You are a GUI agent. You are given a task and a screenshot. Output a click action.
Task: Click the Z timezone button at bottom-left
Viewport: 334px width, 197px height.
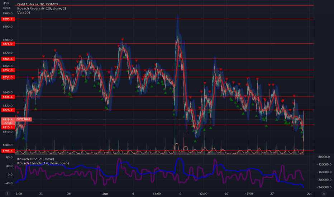[x=8, y=193]
